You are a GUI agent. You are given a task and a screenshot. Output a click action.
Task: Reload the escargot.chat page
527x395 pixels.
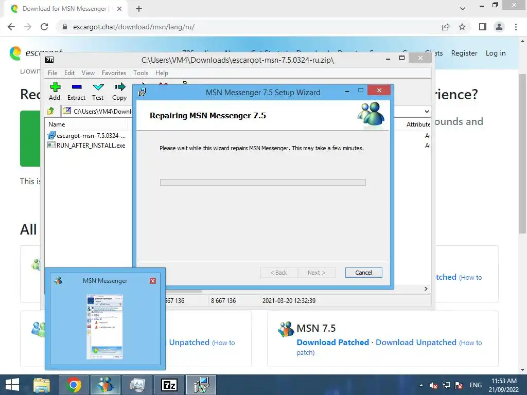[x=44, y=27]
